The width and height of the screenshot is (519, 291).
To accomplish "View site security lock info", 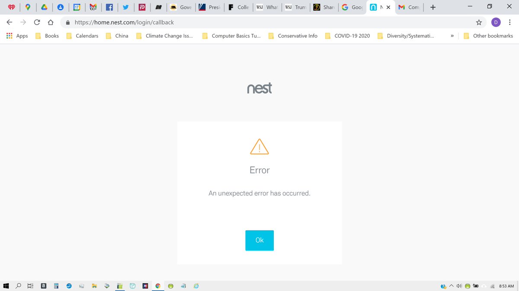I will click(x=68, y=22).
